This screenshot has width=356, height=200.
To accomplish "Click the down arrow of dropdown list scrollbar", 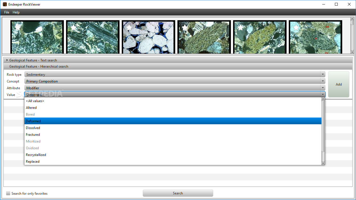I will click(323, 163).
